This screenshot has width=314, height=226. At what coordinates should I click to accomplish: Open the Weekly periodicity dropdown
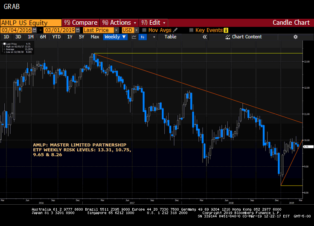(115, 37)
